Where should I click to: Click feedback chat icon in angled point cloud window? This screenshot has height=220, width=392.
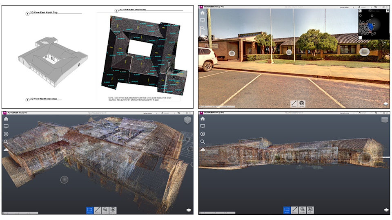pyautogui.click(x=179, y=113)
